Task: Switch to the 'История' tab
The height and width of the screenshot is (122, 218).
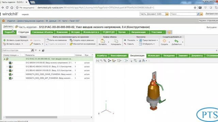Action: pyautogui.click(x=76, y=32)
